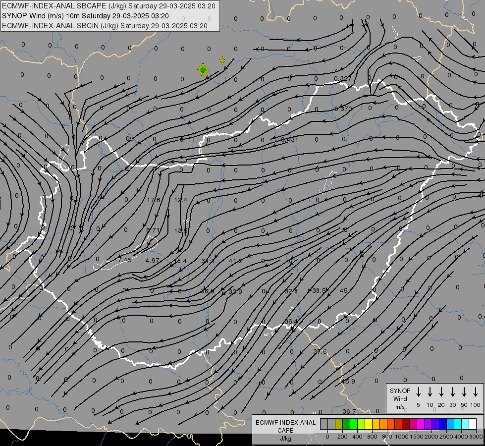Click the map value 18.4
Viewport: 485px width, 446px height.
(x=180, y=261)
